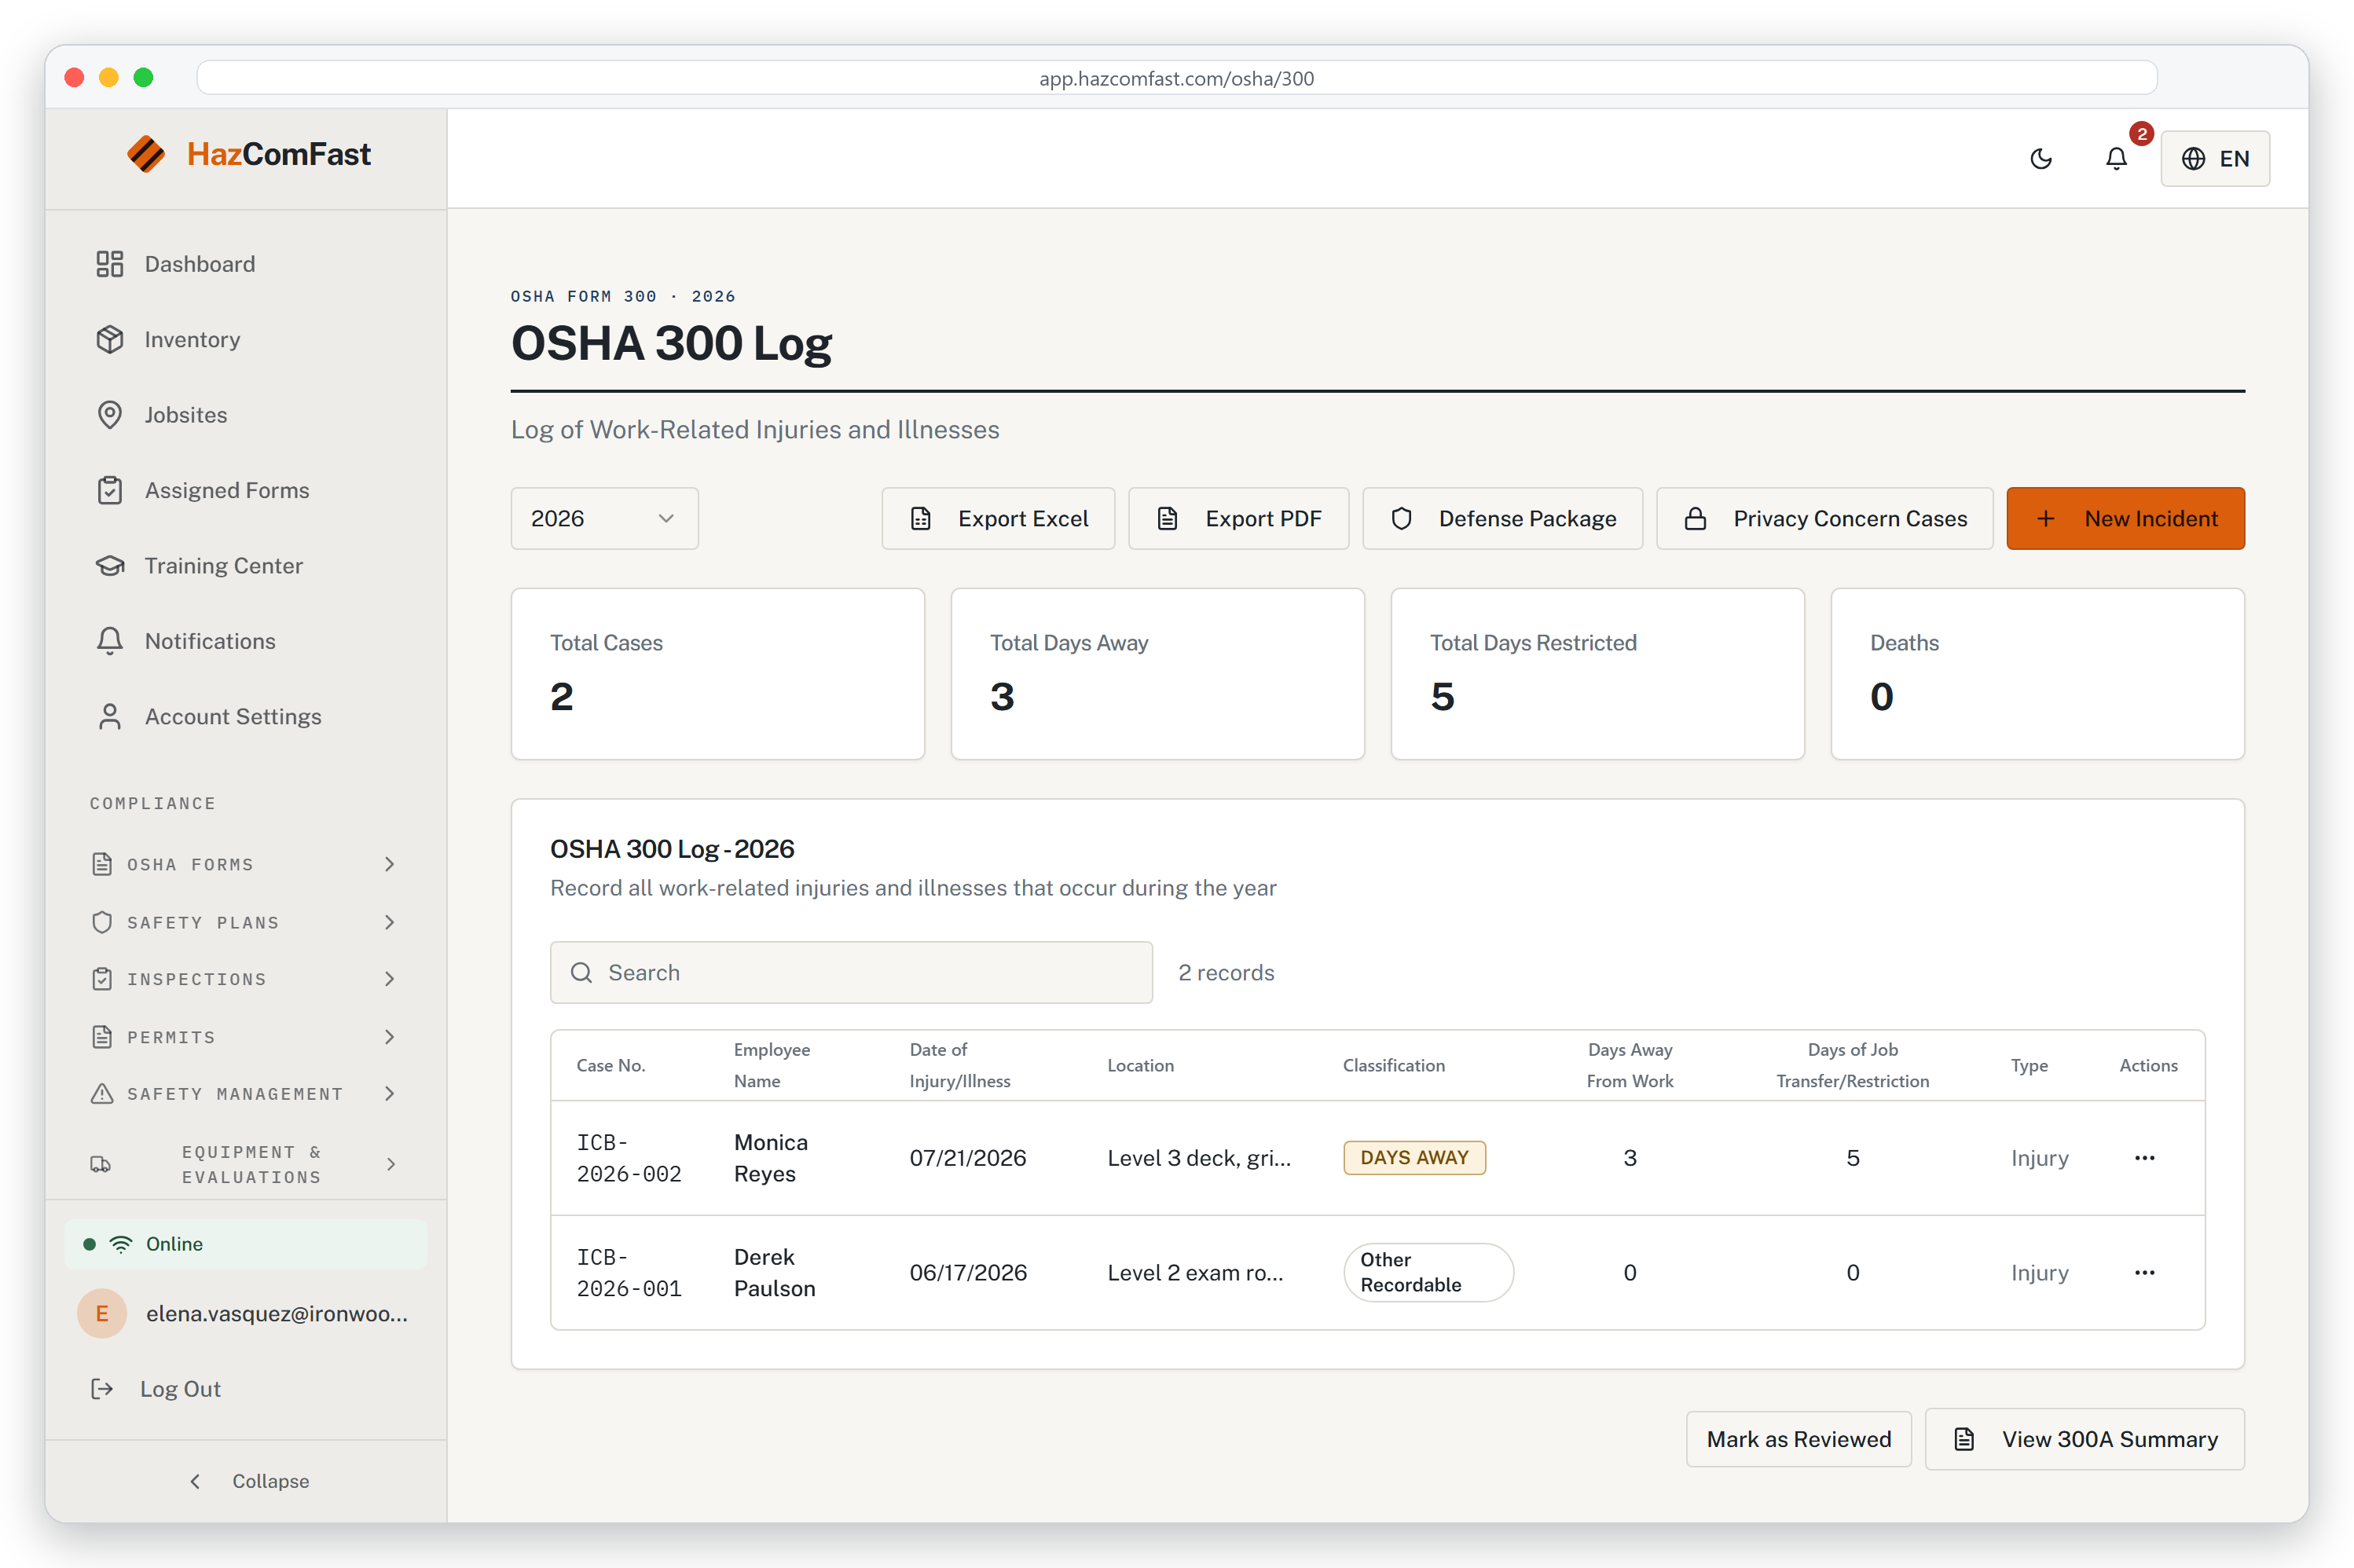This screenshot has height=1568, width=2354.
Task: Click the Dashboard grid icon
Action: (110, 264)
